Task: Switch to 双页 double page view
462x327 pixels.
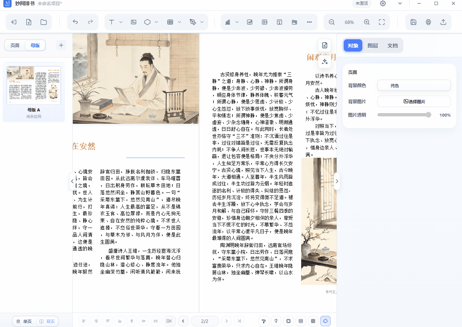Action: (47, 321)
